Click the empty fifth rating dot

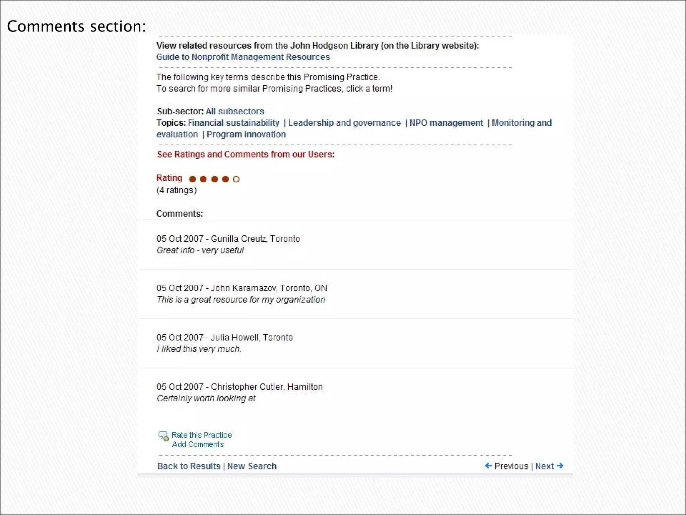tap(236, 179)
